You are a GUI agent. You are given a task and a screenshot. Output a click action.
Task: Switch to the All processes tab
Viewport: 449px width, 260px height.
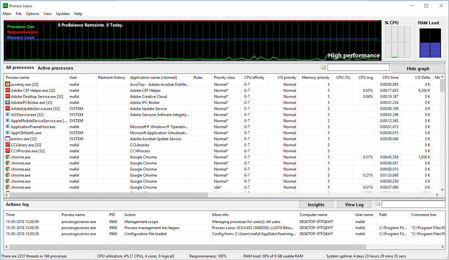20,67
